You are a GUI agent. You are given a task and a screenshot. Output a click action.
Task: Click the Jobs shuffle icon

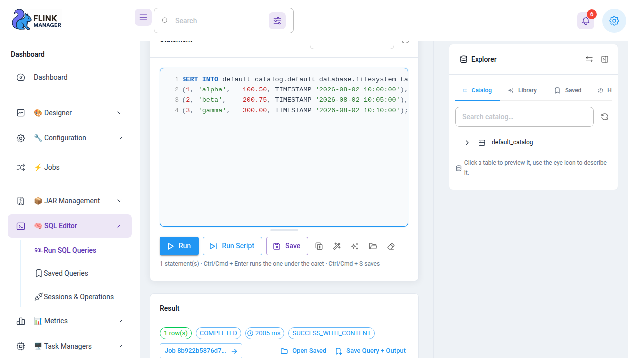coord(21,167)
